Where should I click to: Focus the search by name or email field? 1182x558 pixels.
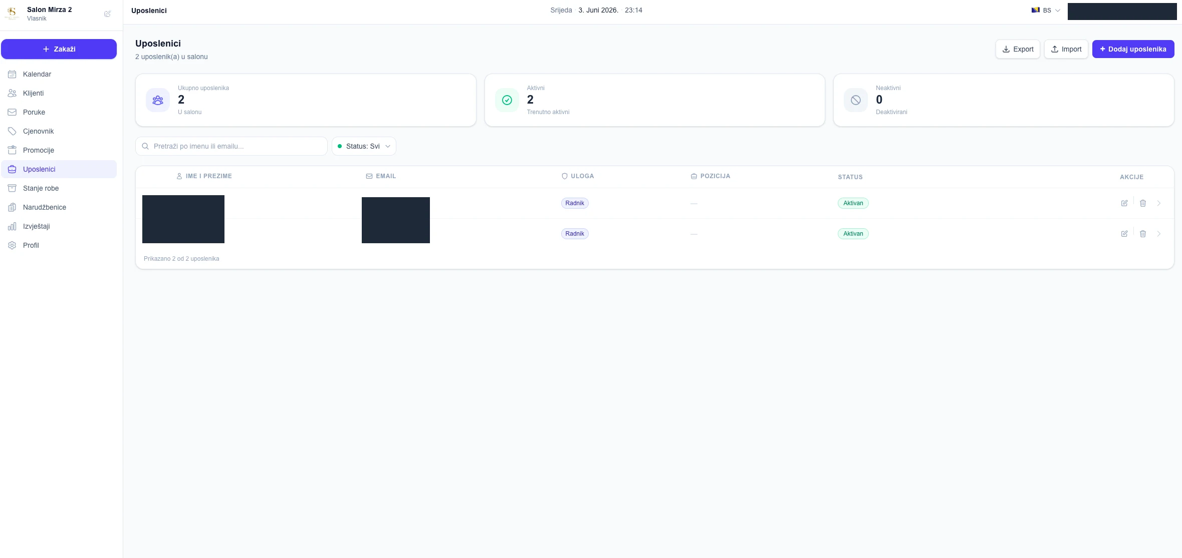[x=231, y=146]
